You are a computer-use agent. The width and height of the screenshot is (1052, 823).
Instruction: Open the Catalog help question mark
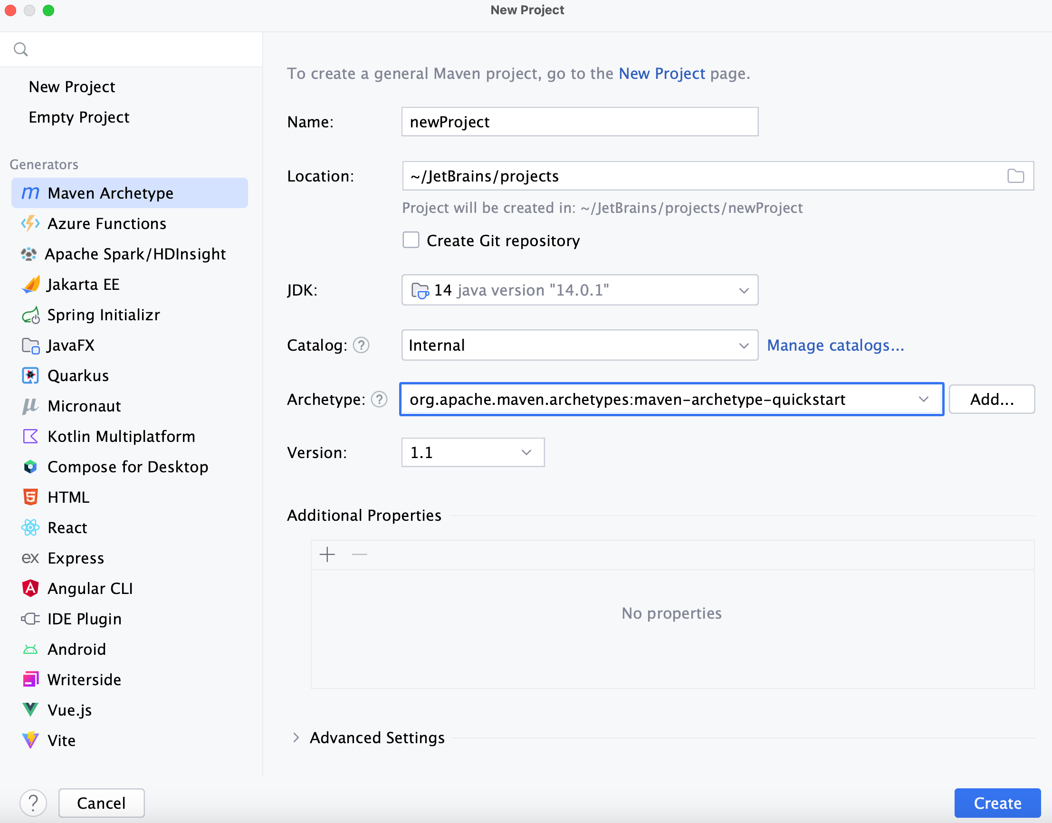click(361, 345)
